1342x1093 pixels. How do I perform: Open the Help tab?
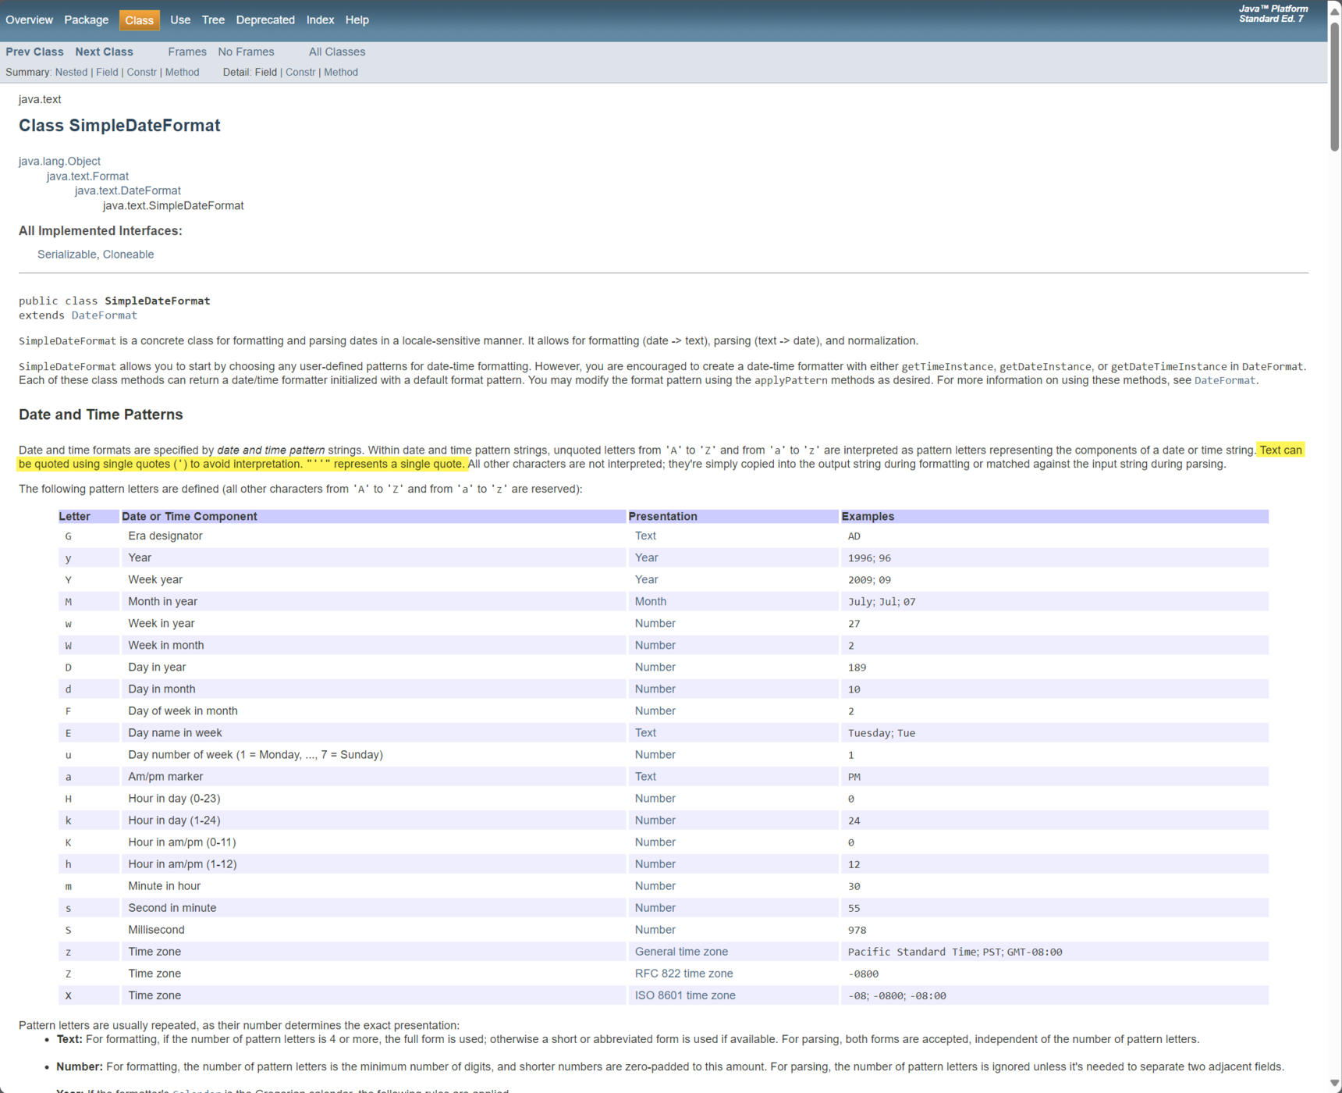[357, 20]
